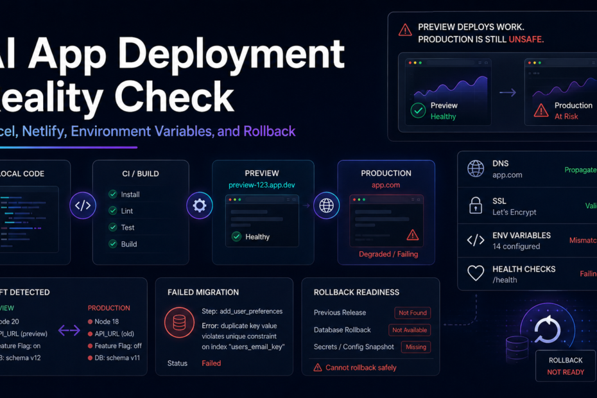The height and width of the screenshot is (398, 597).
Task: Click the red Failed status value
Action: (211, 363)
